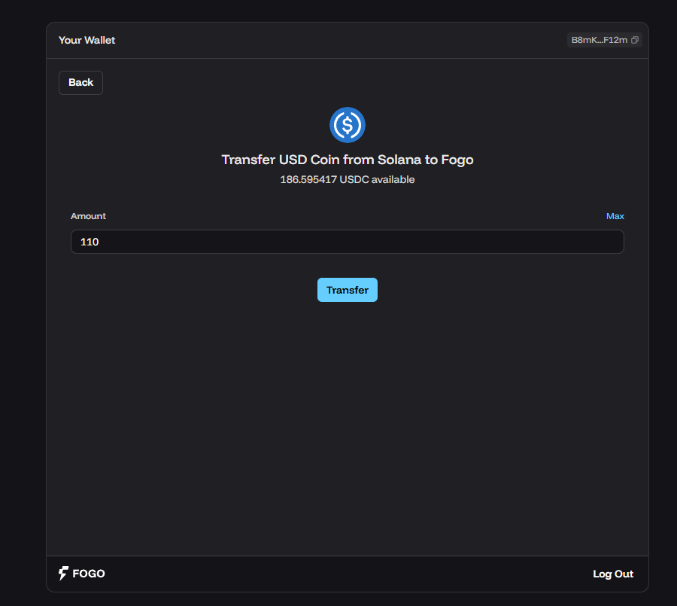The height and width of the screenshot is (606, 677).
Task: Click empty panel area below Transfer button
Action: tap(348, 422)
